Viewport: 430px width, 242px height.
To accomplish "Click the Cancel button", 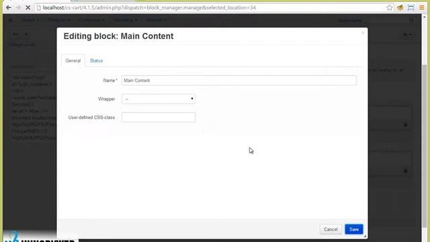I will pos(331,229).
